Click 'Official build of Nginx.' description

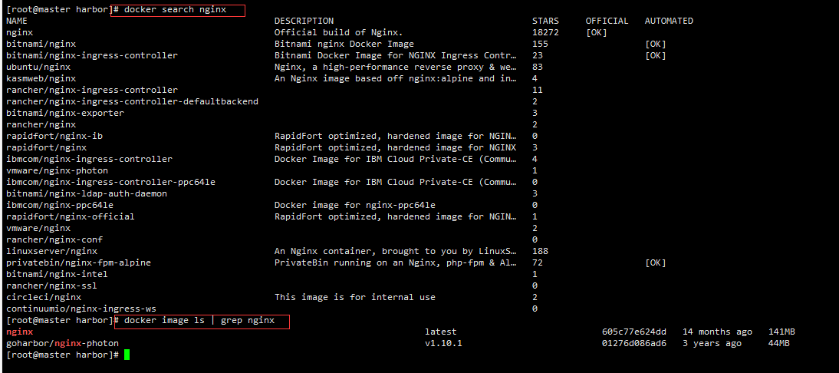pyautogui.click(x=339, y=33)
